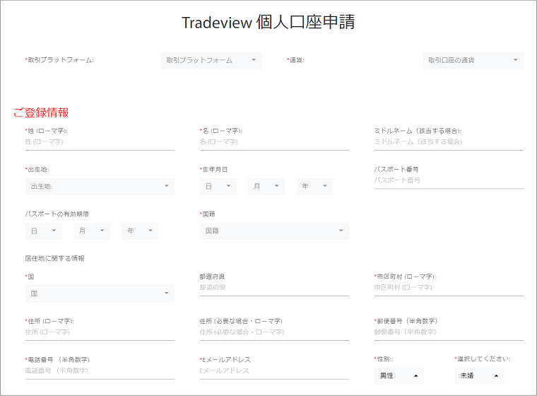Image resolution: width=537 pixels, height=396 pixels.
Task: Open パスポートの有効期限 日 dropdown
Action: pos(44,231)
